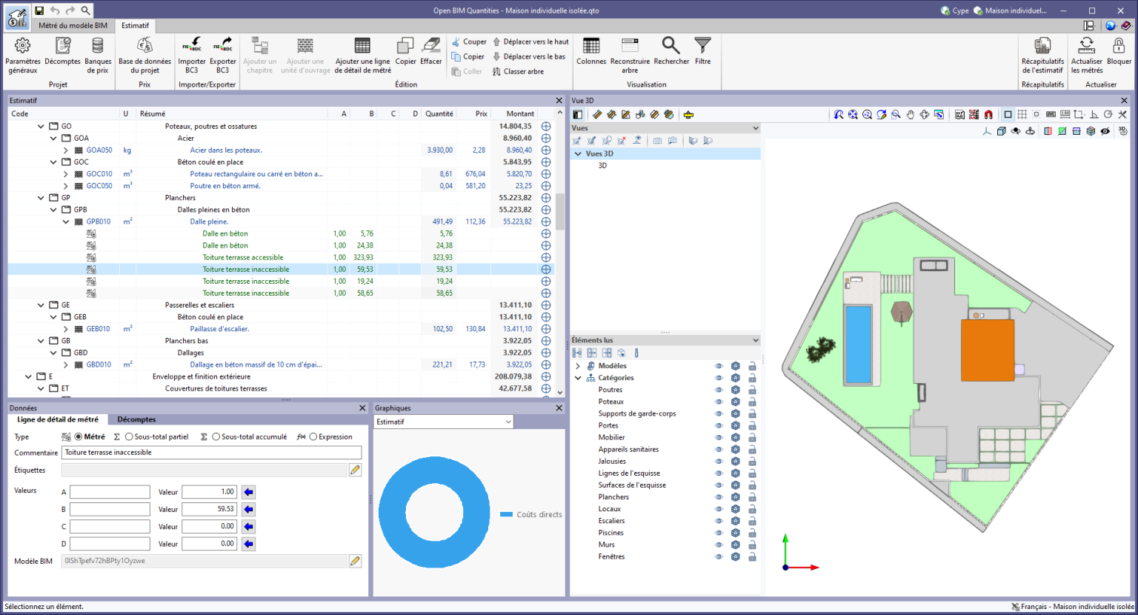This screenshot has width=1138, height=615.
Task: Open the Décomptes tool
Action: [x=62, y=51]
